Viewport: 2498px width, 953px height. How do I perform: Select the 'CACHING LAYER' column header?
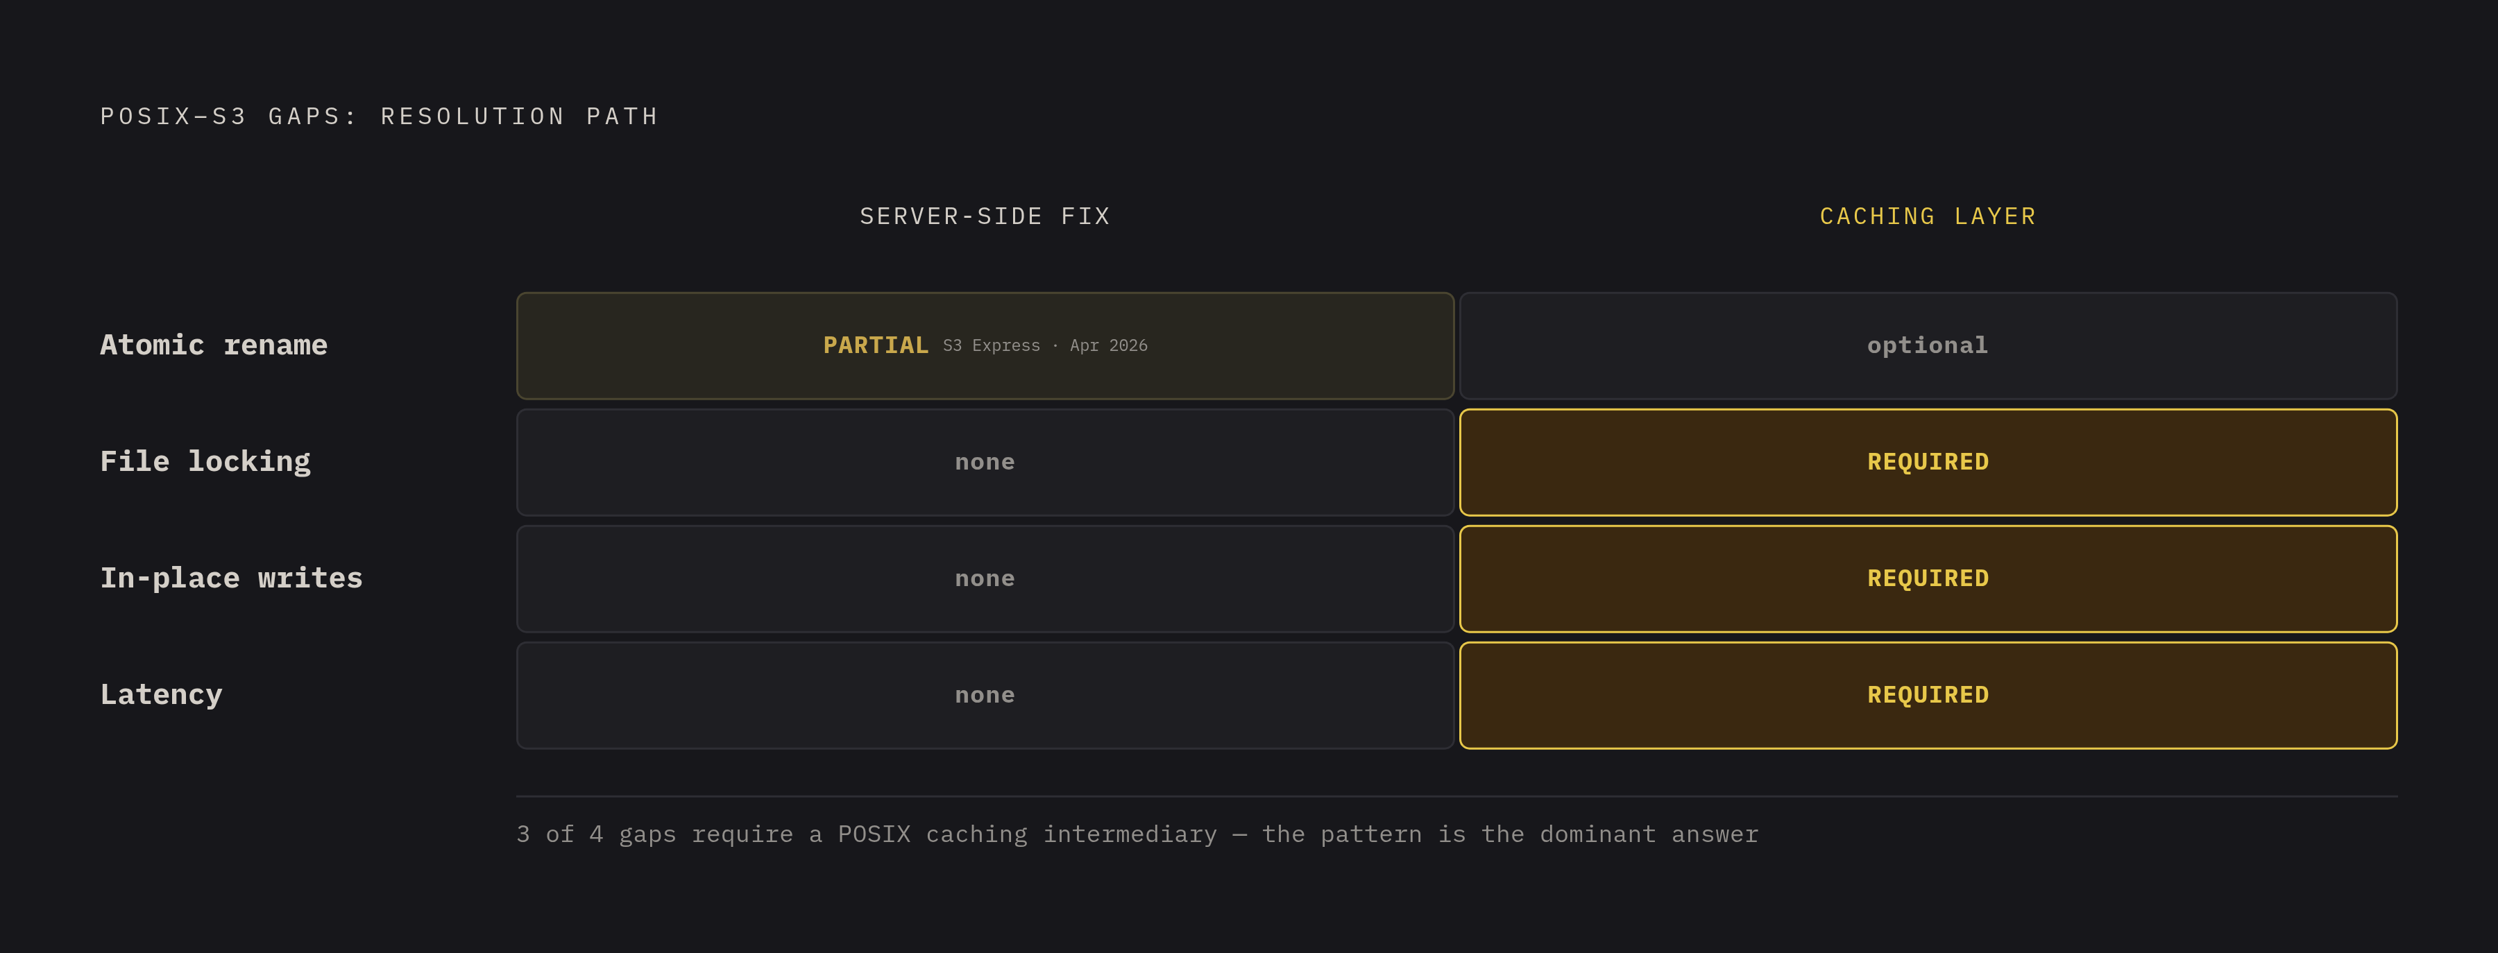pyautogui.click(x=1928, y=216)
